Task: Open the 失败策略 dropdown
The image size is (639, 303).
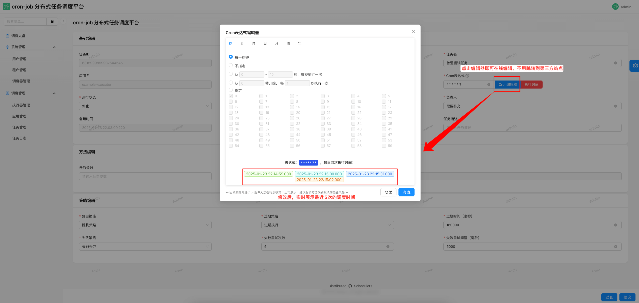Action: tap(145, 247)
